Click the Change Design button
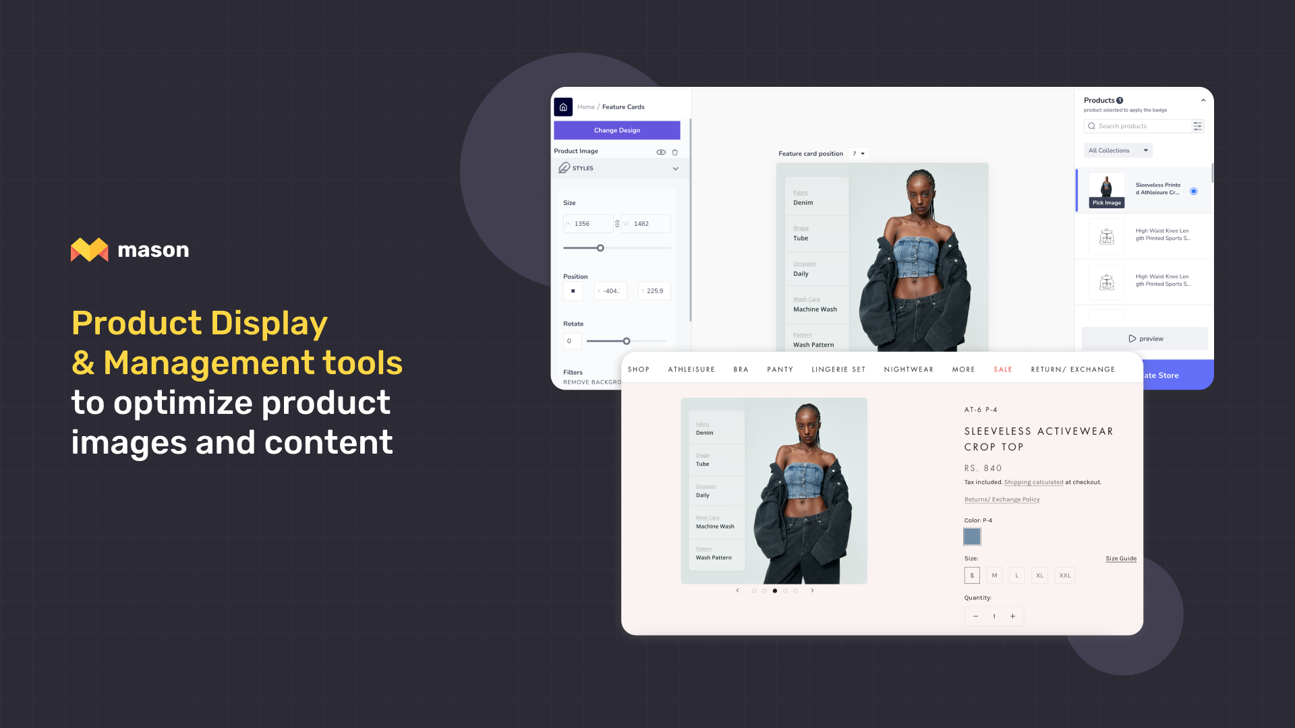1295x728 pixels. tap(617, 130)
